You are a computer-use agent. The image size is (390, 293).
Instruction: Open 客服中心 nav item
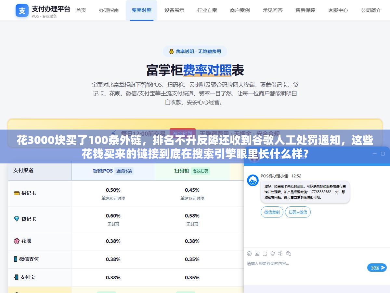pos(338,10)
